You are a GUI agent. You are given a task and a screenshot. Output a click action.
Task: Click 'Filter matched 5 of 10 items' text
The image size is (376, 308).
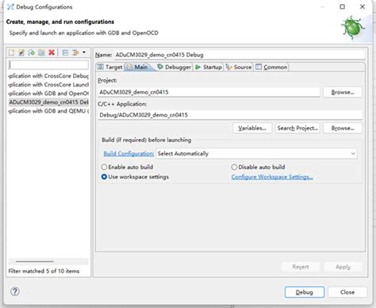click(x=44, y=271)
